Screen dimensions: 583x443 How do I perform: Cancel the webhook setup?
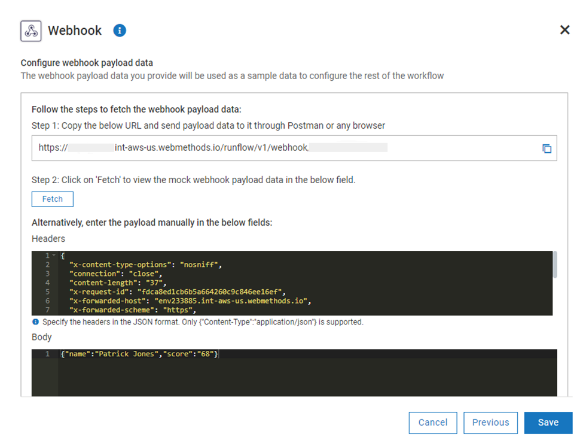432,423
